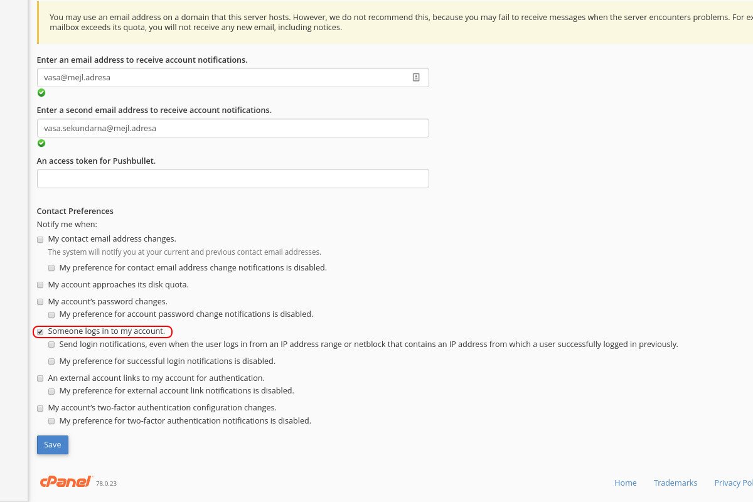Viewport: 753px width, 502px height.
Task: Click the primary email address field
Action: click(233, 77)
